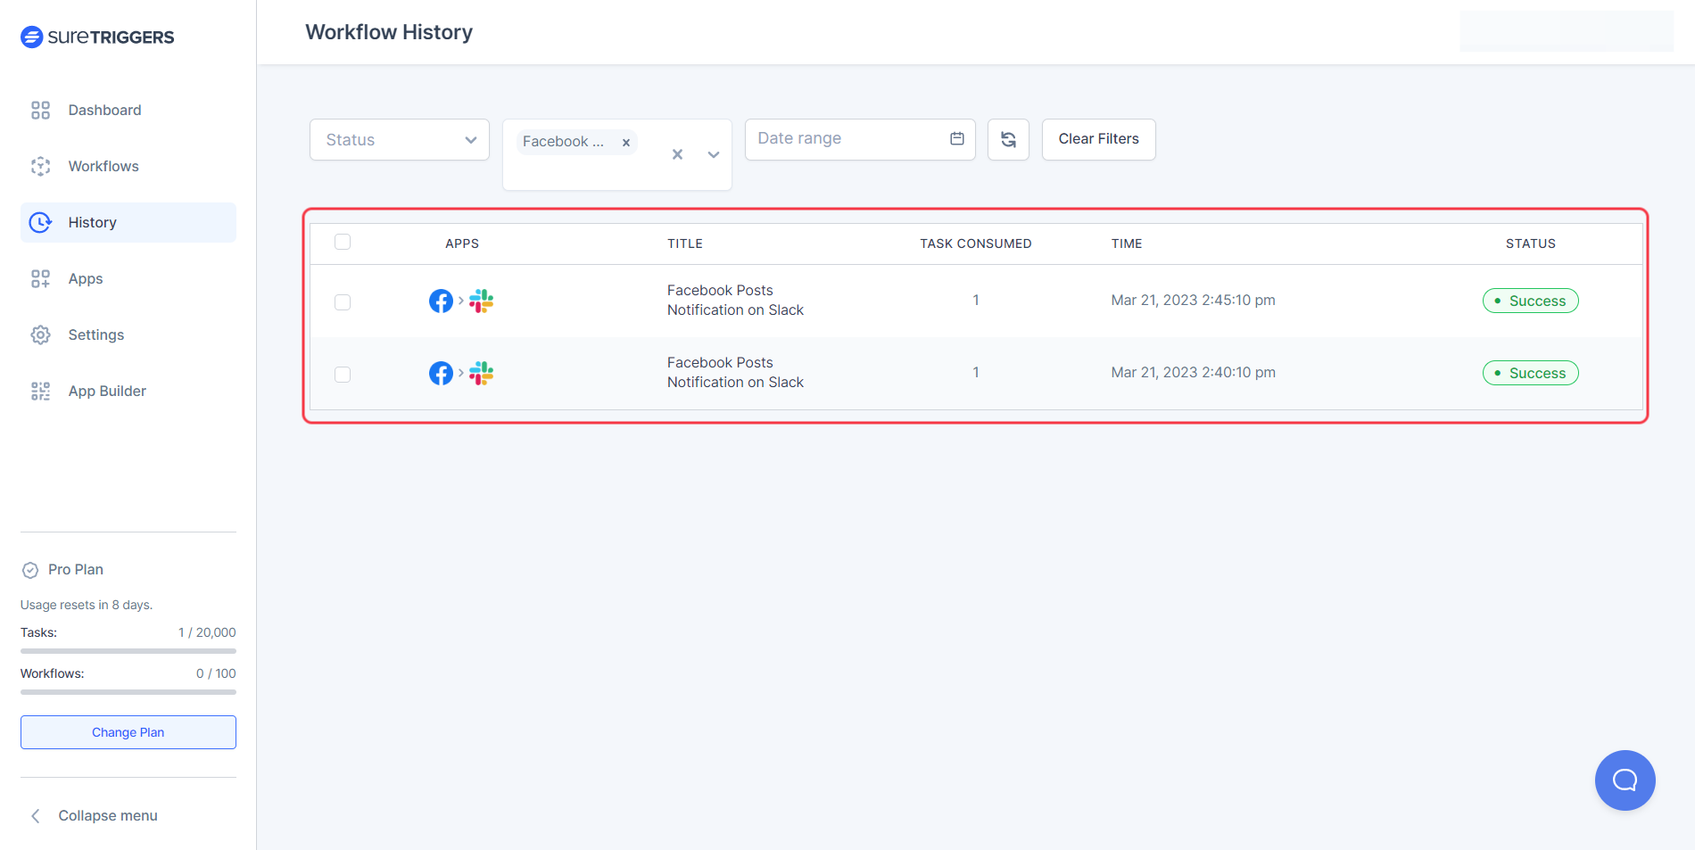
Task: Open the Apps section in sidebar
Action: (85, 278)
